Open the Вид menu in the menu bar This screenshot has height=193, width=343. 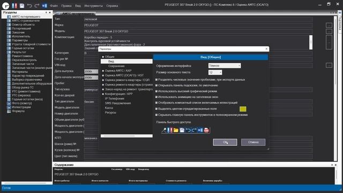(78, 6)
